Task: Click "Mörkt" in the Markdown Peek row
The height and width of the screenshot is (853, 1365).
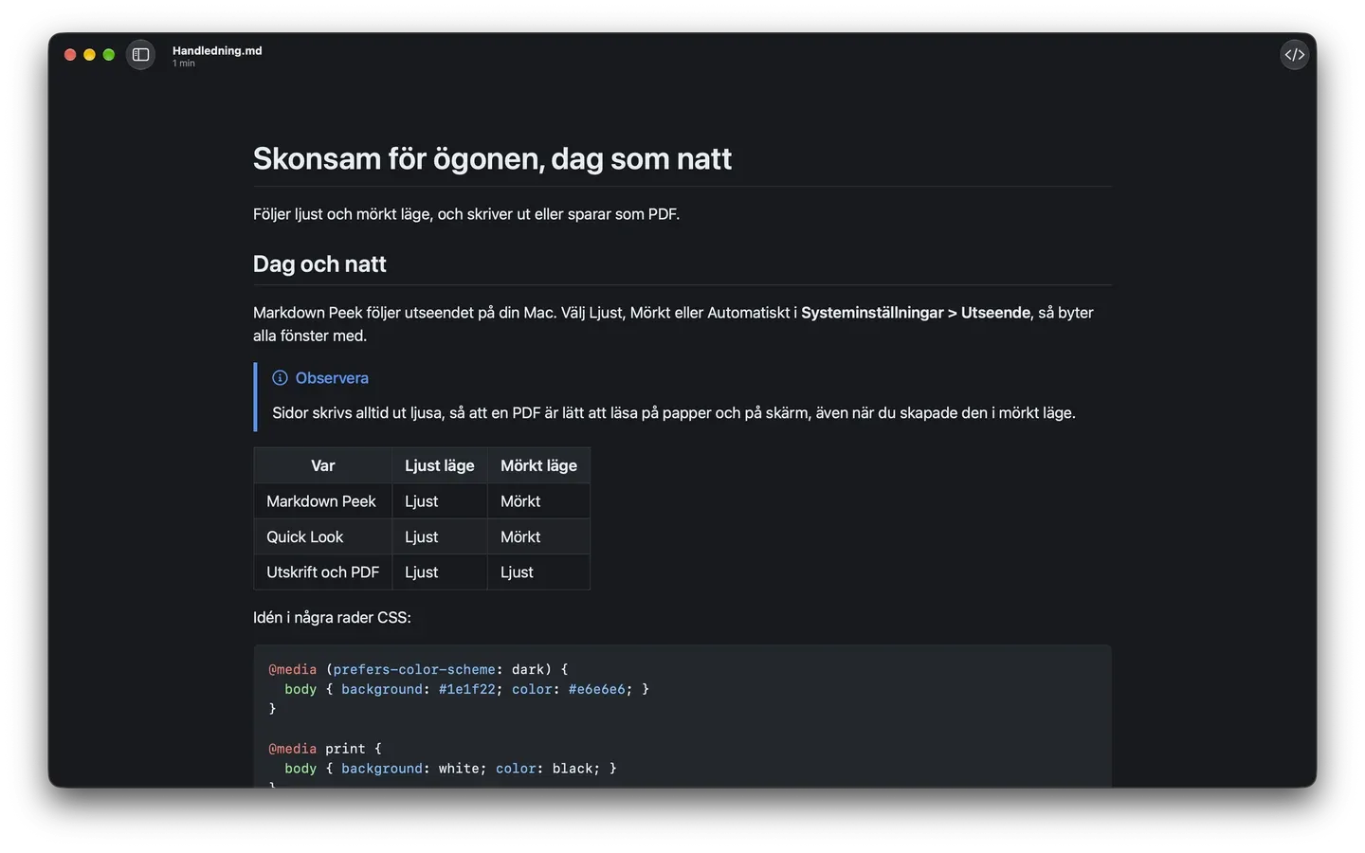Action: click(520, 501)
